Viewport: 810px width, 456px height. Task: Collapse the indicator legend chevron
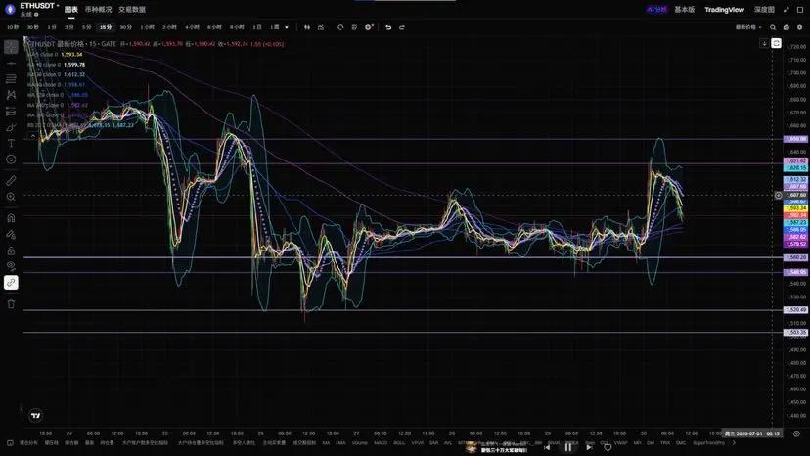pyautogui.click(x=33, y=135)
